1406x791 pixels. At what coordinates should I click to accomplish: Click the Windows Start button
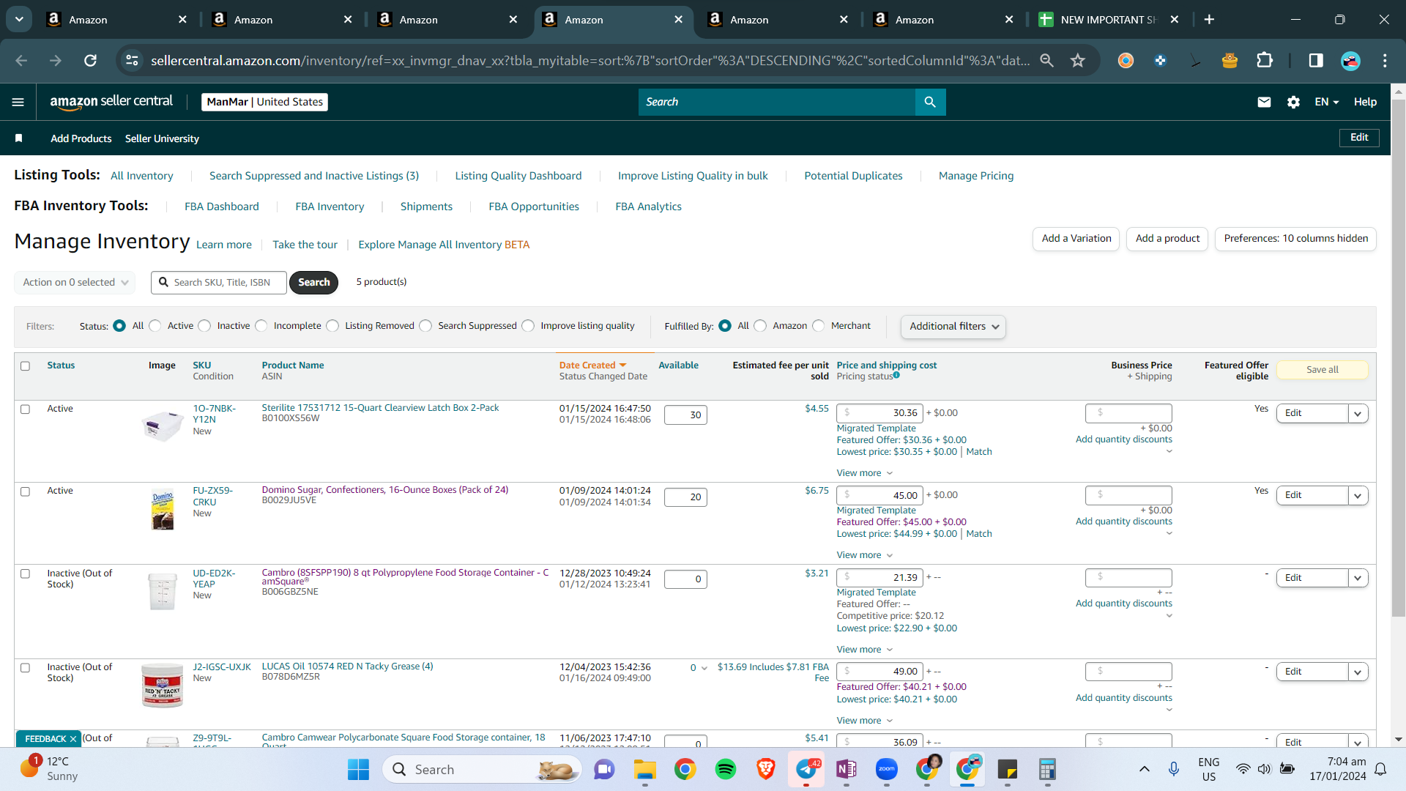358,769
